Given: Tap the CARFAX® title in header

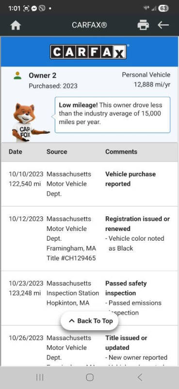Looking at the screenshot, I should tap(89, 25).
